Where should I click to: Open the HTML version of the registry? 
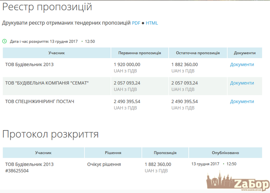tap(152, 23)
